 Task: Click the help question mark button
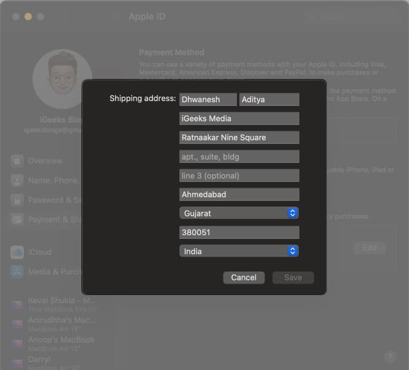point(390,357)
